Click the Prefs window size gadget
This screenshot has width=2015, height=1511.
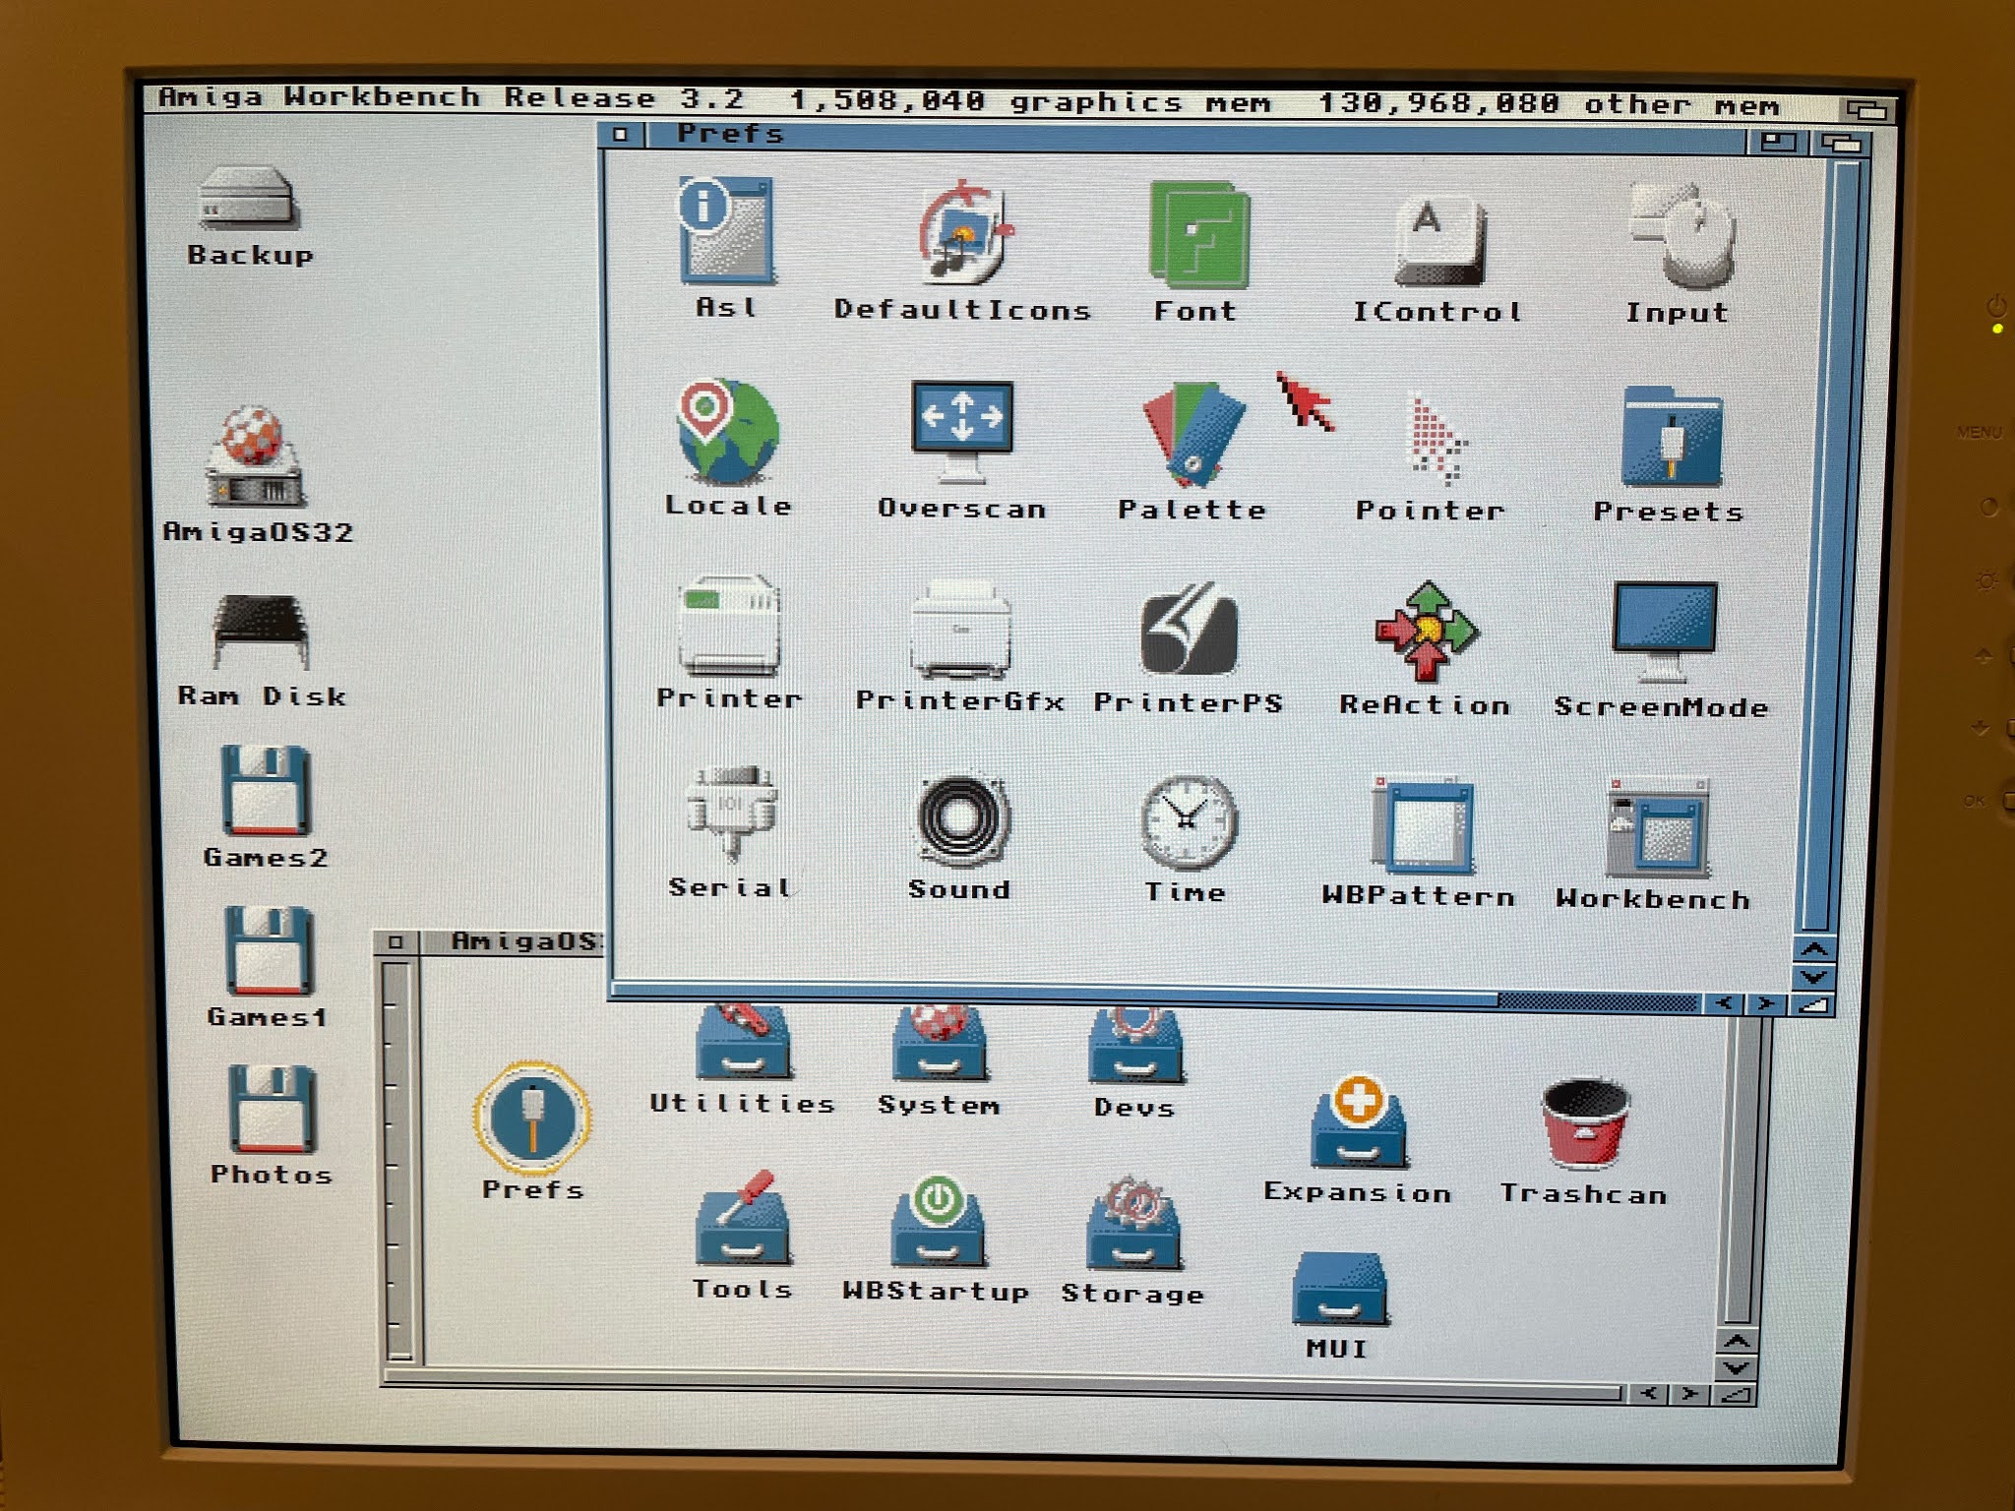click(x=1812, y=1004)
